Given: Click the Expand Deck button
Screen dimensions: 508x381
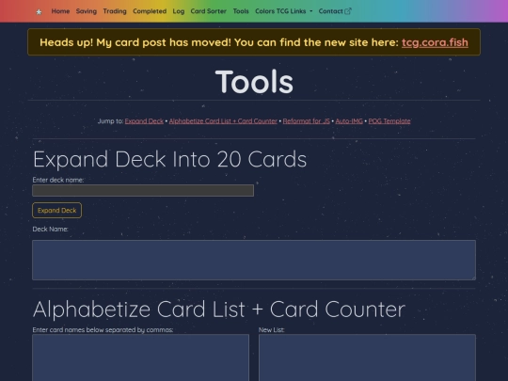Looking at the screenshot, I should [57, 211].
